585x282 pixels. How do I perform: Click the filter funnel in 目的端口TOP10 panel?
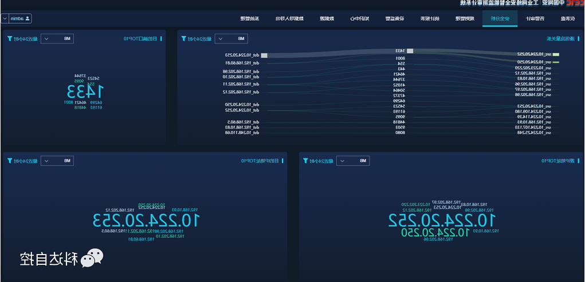click(10, 39)
